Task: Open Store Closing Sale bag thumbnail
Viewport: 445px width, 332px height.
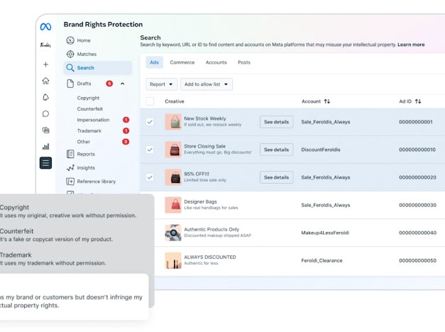Action: click(x=173, y=150)
